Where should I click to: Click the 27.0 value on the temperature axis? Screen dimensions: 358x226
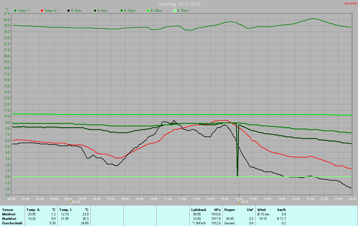[x=7, y=13]
